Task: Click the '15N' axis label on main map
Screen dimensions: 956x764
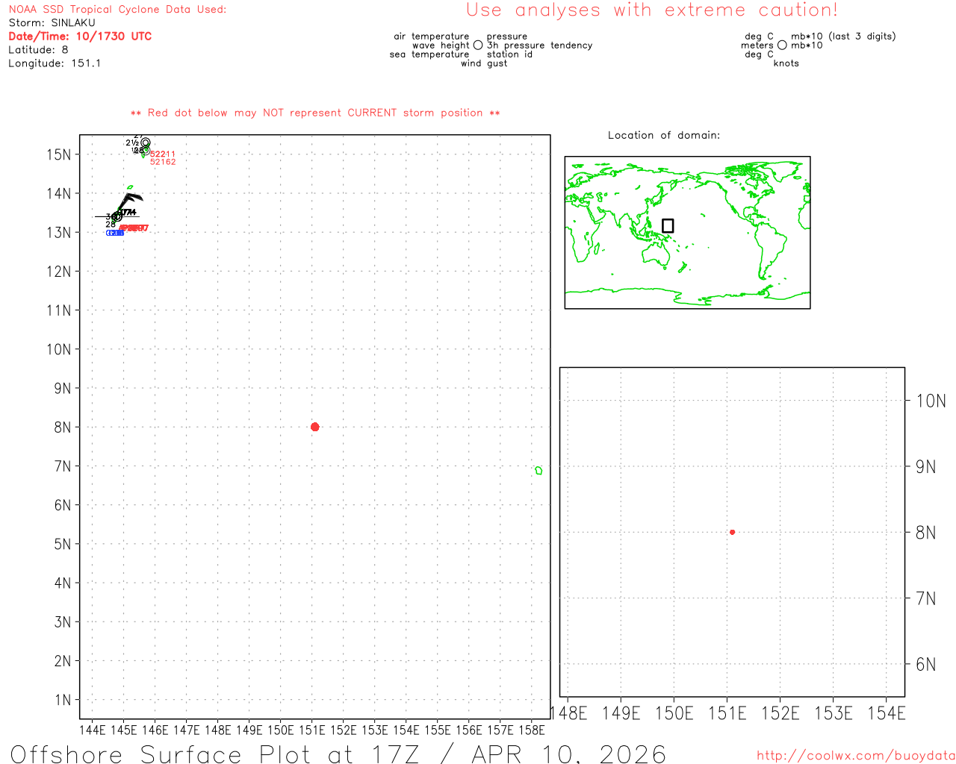Action: 58,154
